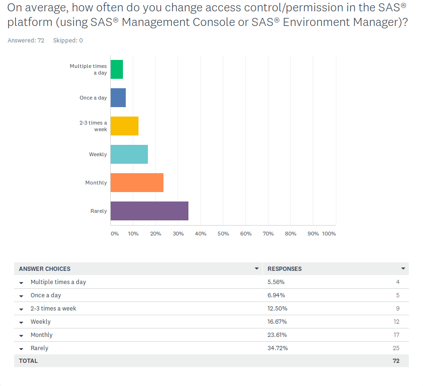
Task: Click the teal Weekly bar
Action: [x=129, y=154]
